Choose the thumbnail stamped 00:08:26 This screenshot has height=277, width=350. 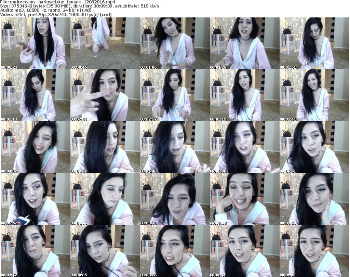(x=175, y=251)
